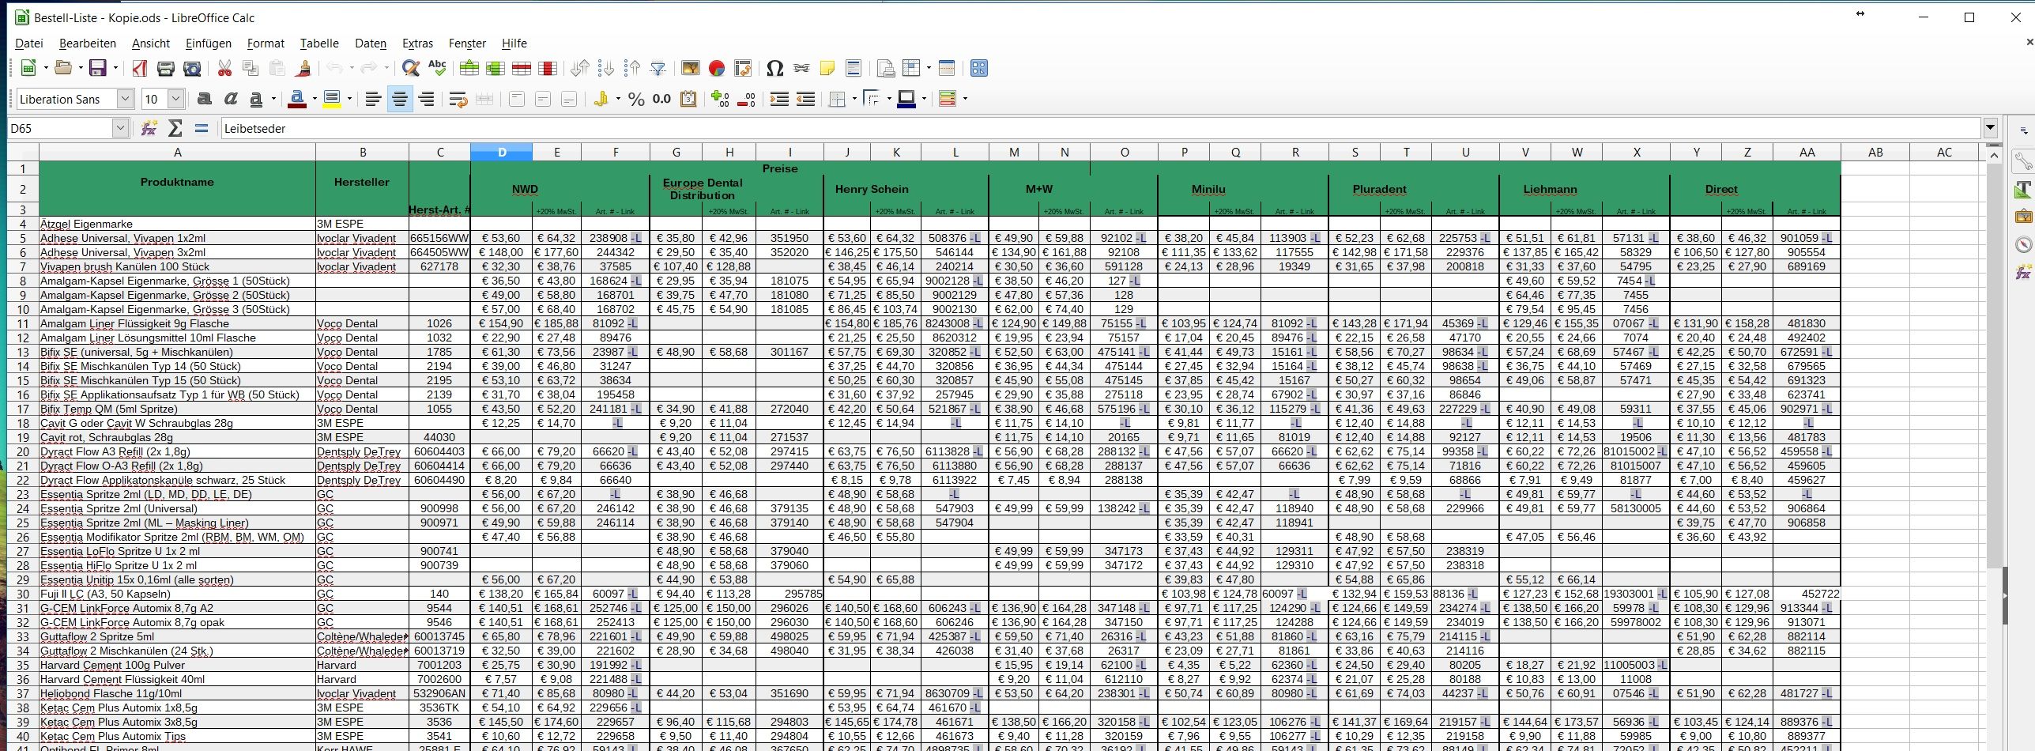Open the Sort dialog
Image resolution: width=2035 pixels, height=751 pixels.
(x=580, y=69)
